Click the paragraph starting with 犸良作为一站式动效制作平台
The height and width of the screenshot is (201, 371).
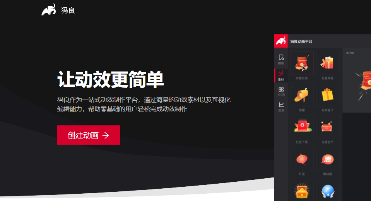[144, 104]
